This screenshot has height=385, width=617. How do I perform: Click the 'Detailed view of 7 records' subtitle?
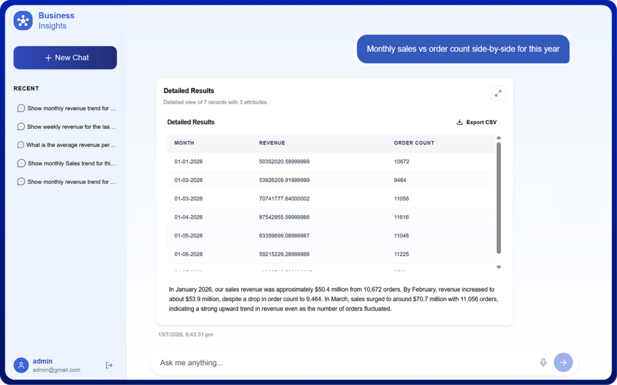pos(216,102)
